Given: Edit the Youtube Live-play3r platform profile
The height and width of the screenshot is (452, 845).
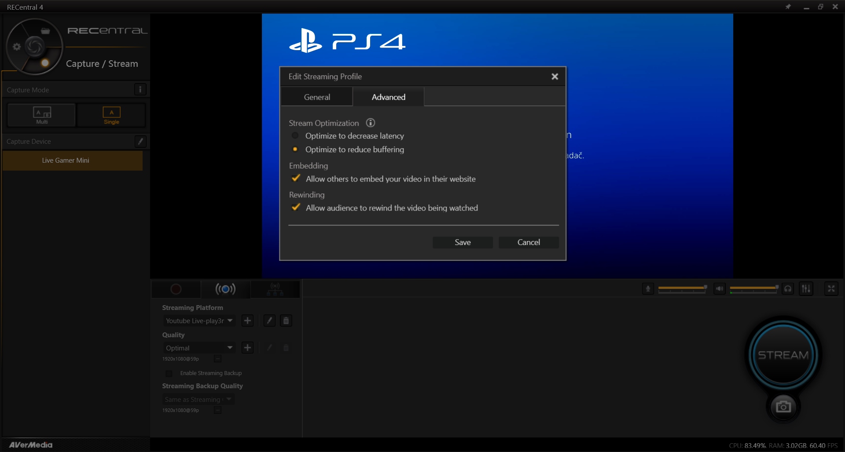Looking at the screenshot, I should coord(269,321).
